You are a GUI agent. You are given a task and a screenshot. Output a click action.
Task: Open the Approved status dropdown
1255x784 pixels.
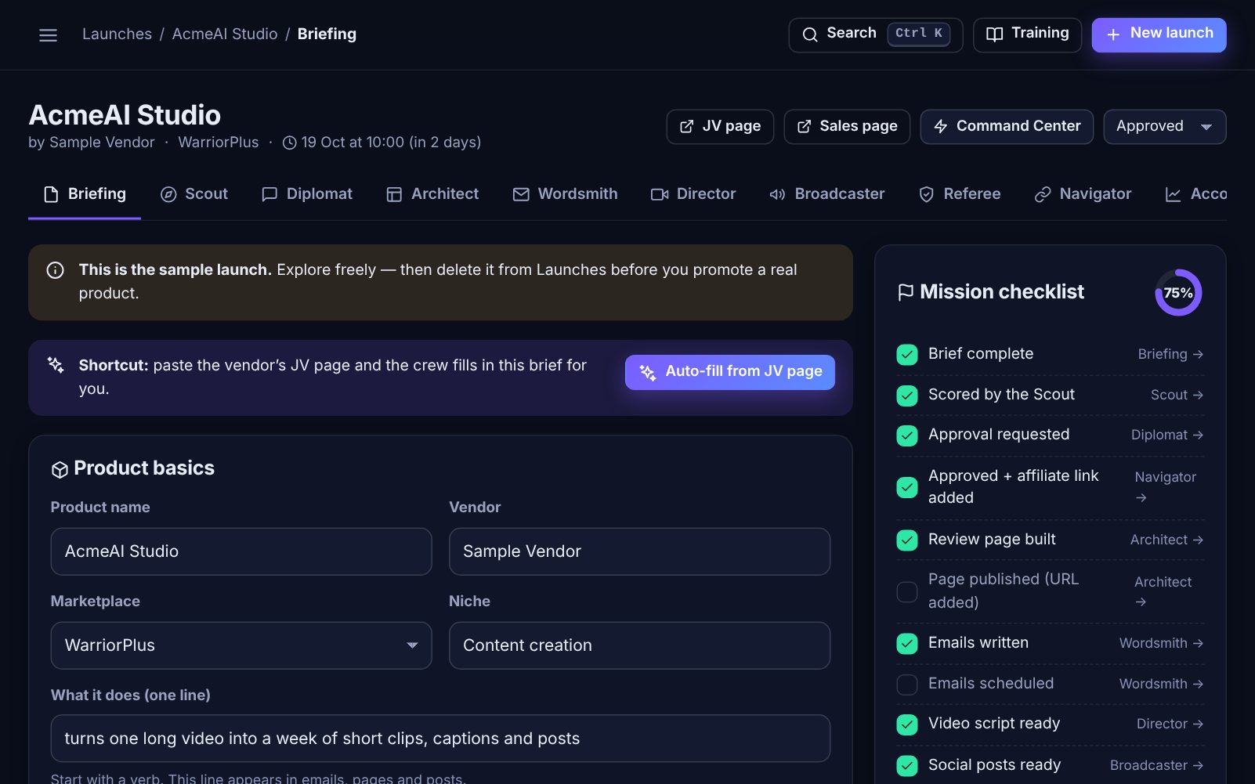[x=1164, y=127]
